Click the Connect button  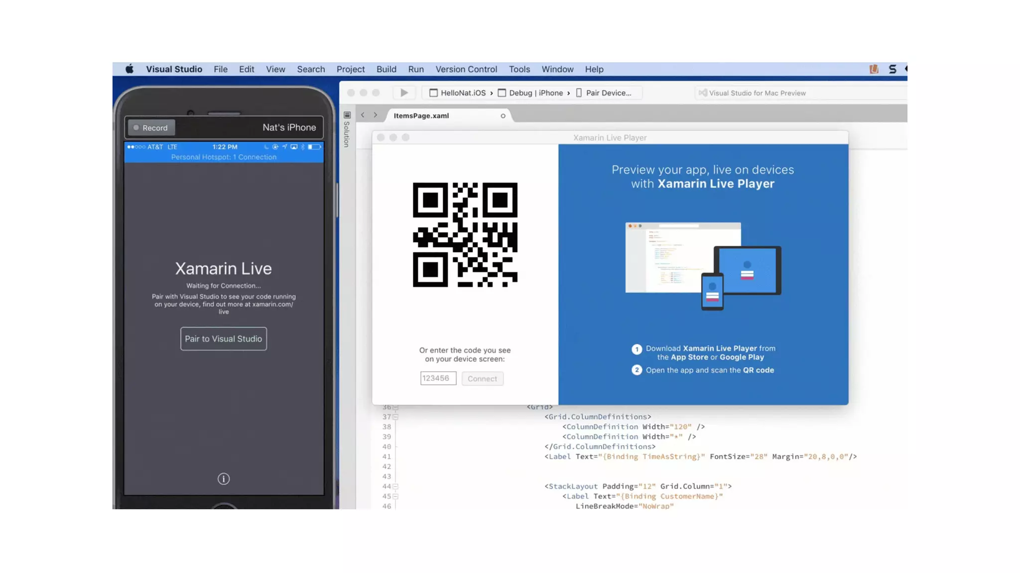[x=482, y=379]
